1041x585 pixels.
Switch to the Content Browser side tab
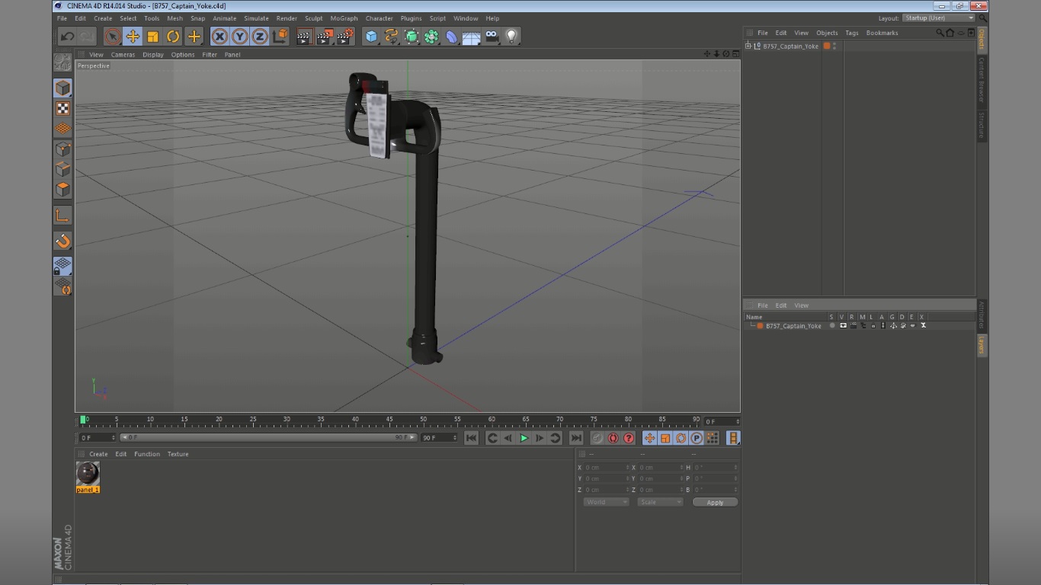(982, 80)
